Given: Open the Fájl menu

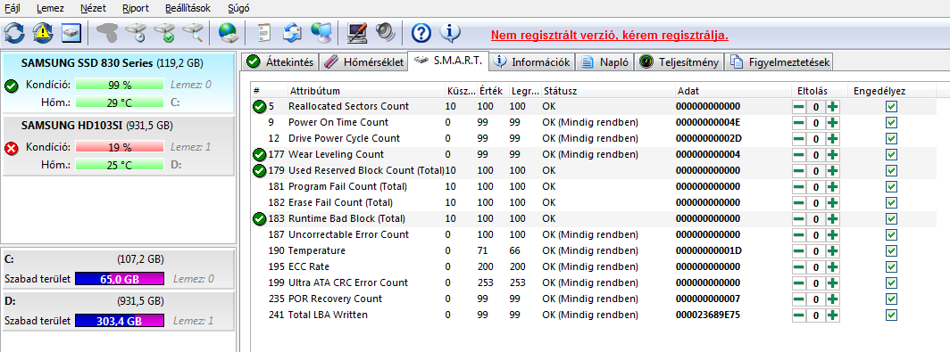Looking at the screenshot, I should [x=12, y=9].
